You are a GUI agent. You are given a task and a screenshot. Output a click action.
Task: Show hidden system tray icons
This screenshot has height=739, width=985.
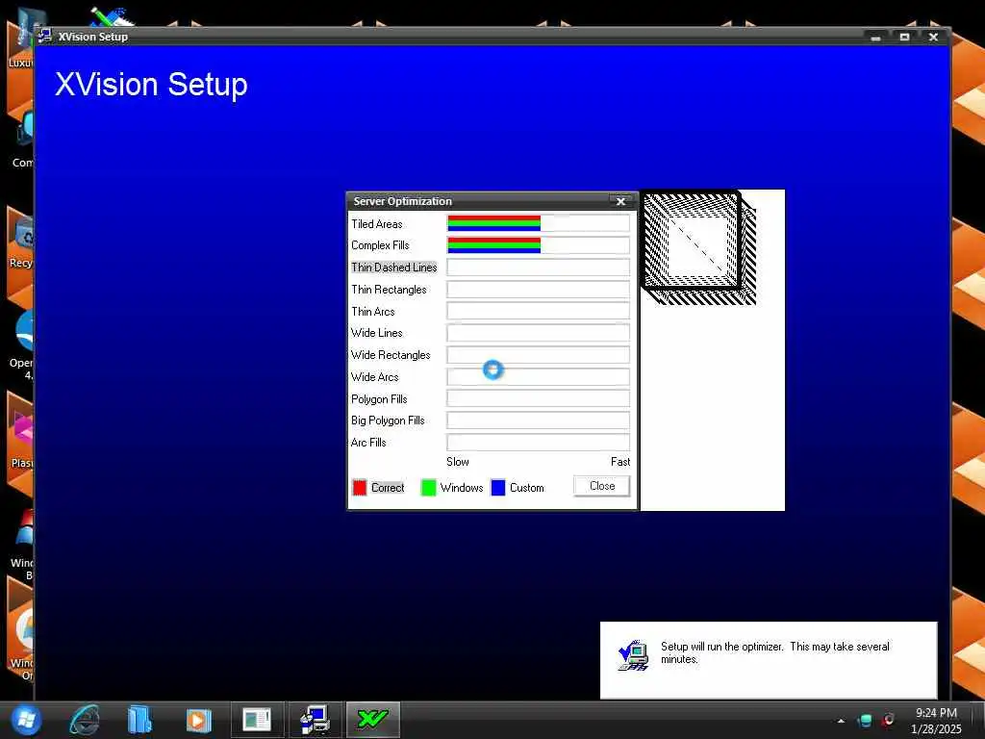pos(841,721)
